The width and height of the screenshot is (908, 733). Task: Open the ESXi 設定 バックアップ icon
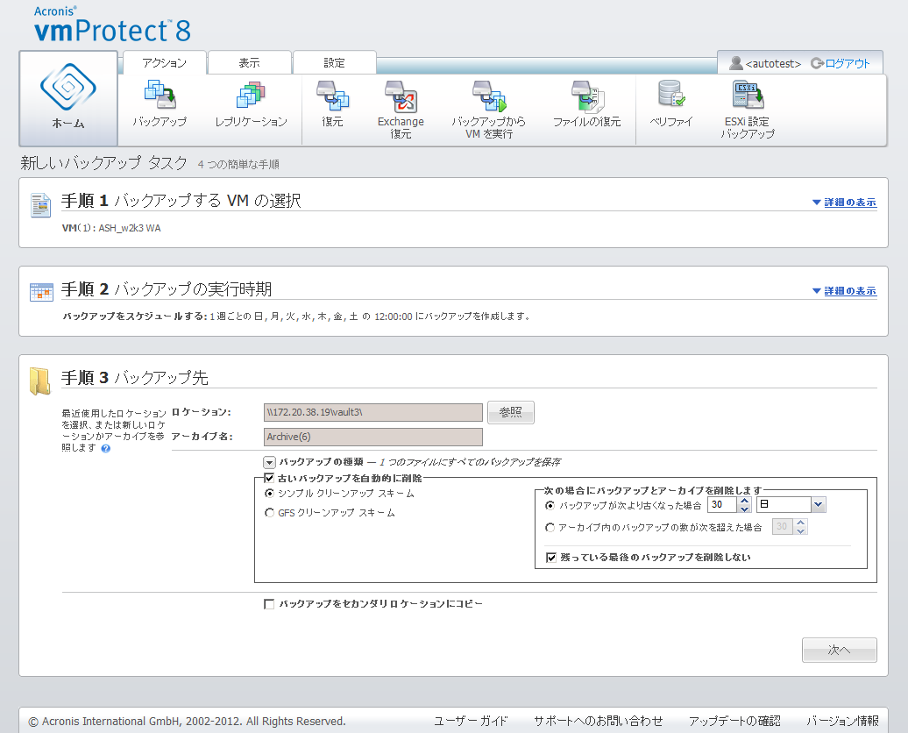pyautogui.click(x=747, y=96)
